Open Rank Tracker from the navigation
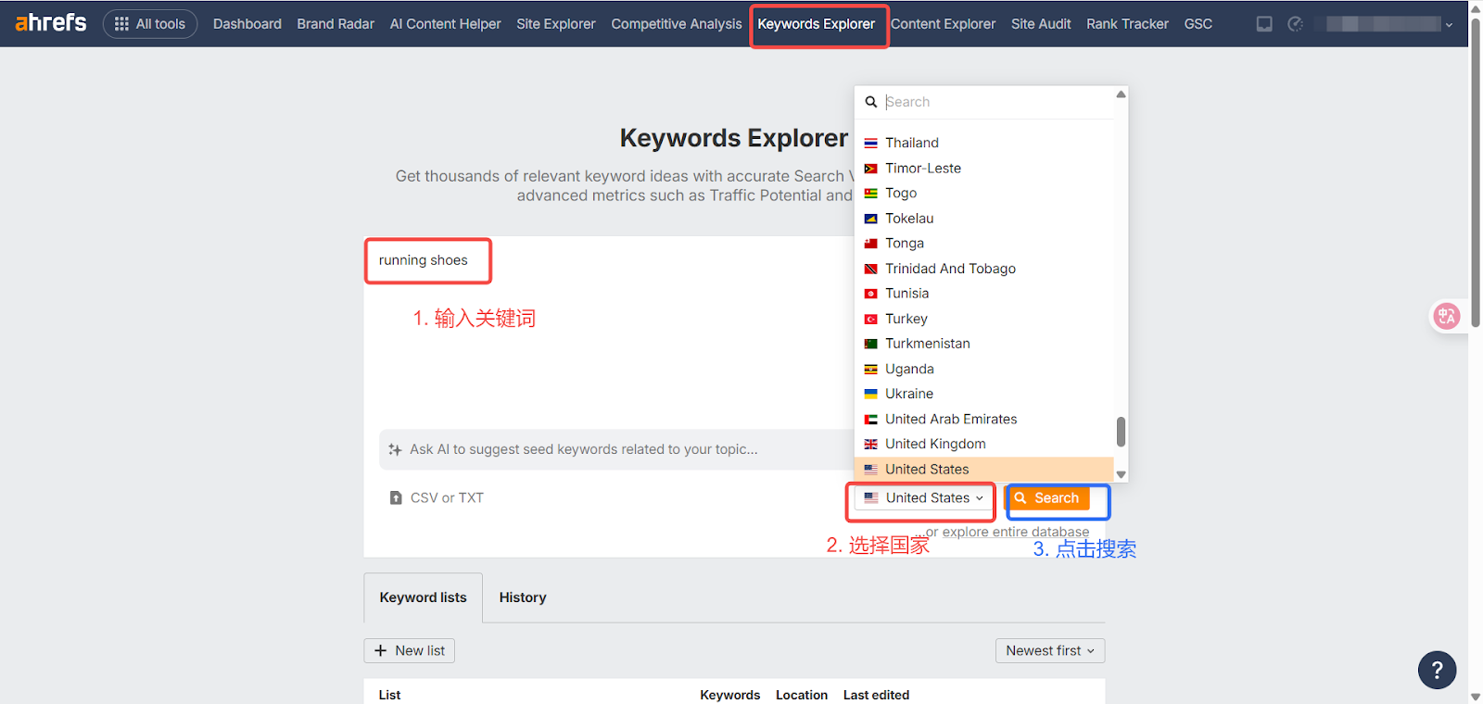The height and width of the screenshot is (704, 1483). tap(1127, 24)
